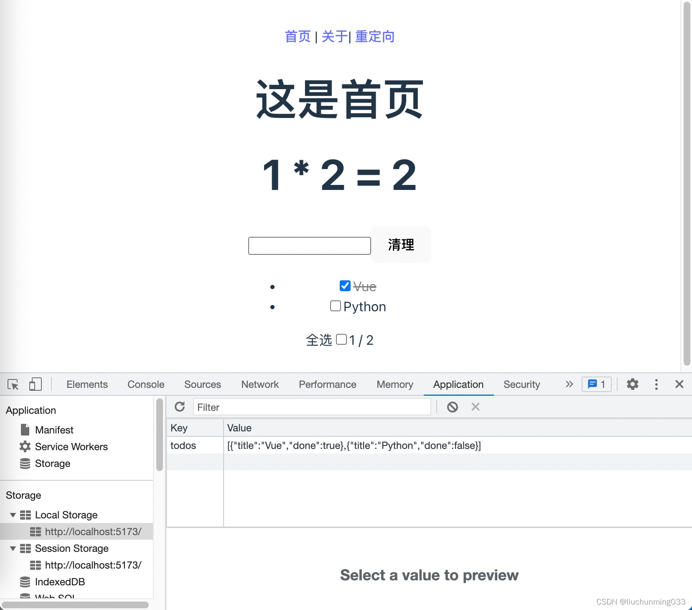
Task: Open the three-dot customize DevTools menu
Action: click(x=656, y=384)
